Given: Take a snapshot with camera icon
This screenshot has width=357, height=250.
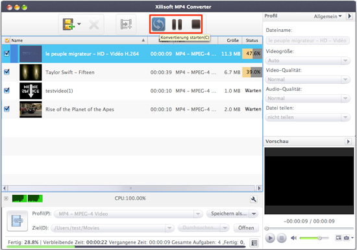Looking at the screenshot, I should pos(347,238).
